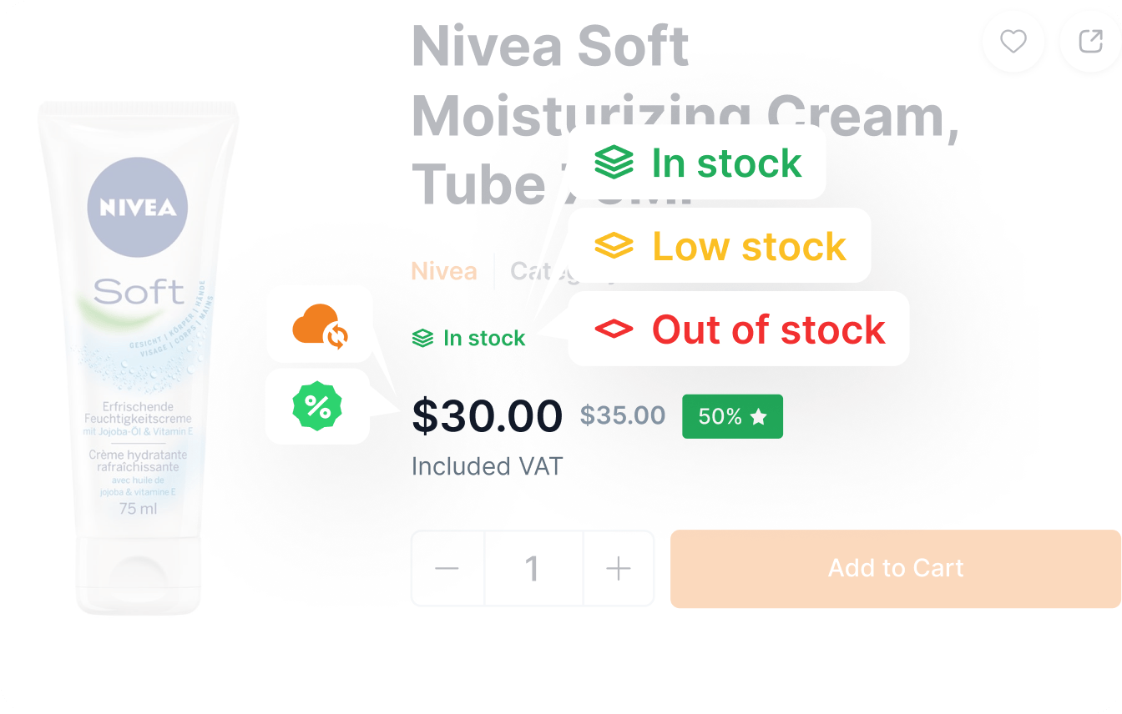
Task: Toggle the In stock status indicator
Action: pyautogui.click(x=467, y=338)
